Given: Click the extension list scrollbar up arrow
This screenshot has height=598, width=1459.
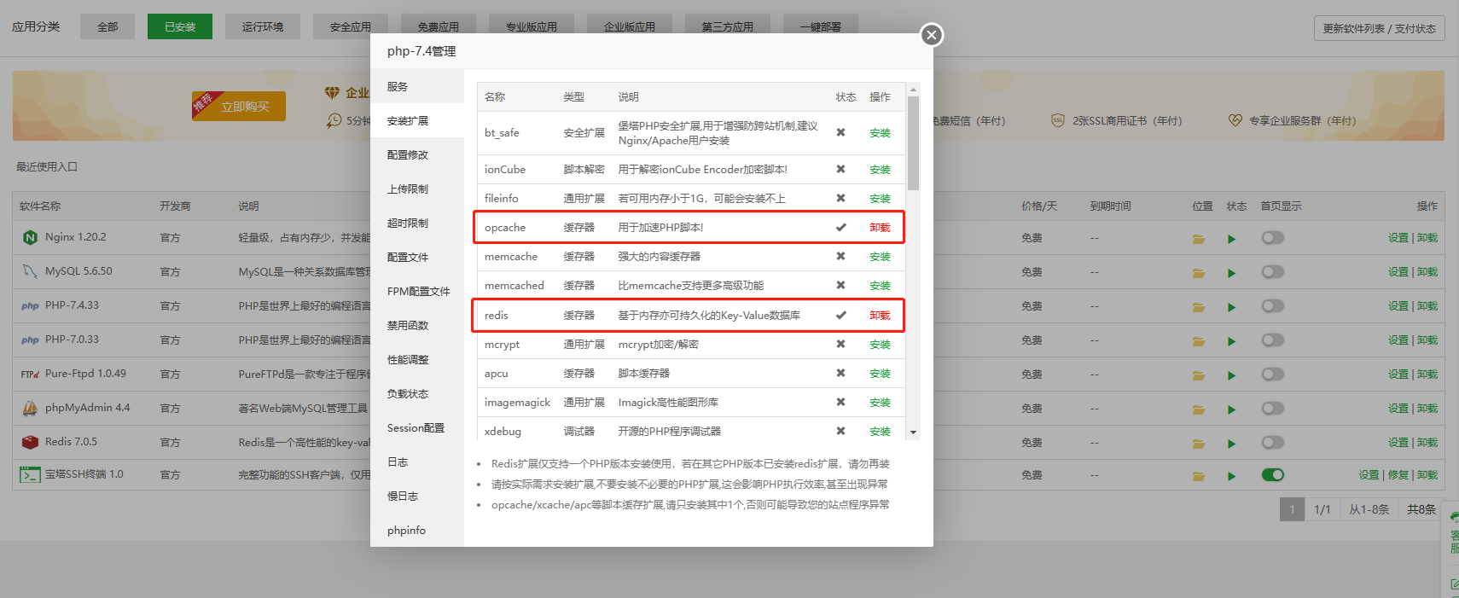Looking at the screenshot, I should click(913, 90).
